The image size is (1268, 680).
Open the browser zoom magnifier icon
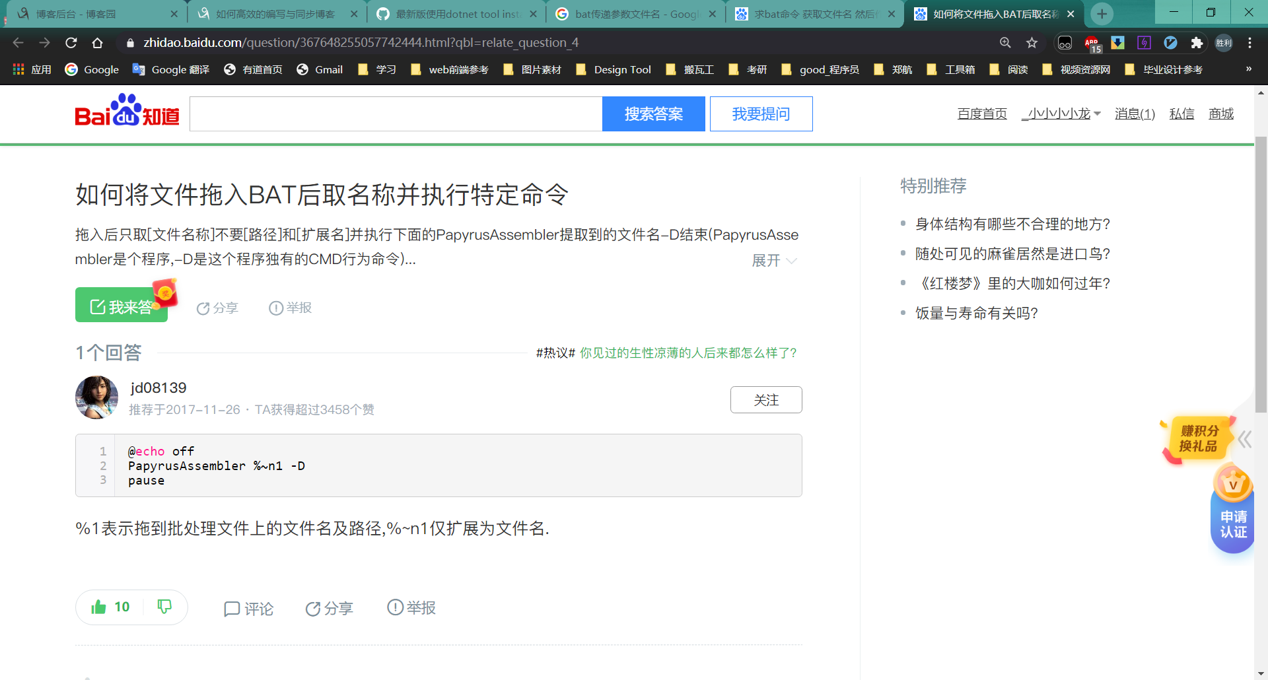click(1005, 43)
